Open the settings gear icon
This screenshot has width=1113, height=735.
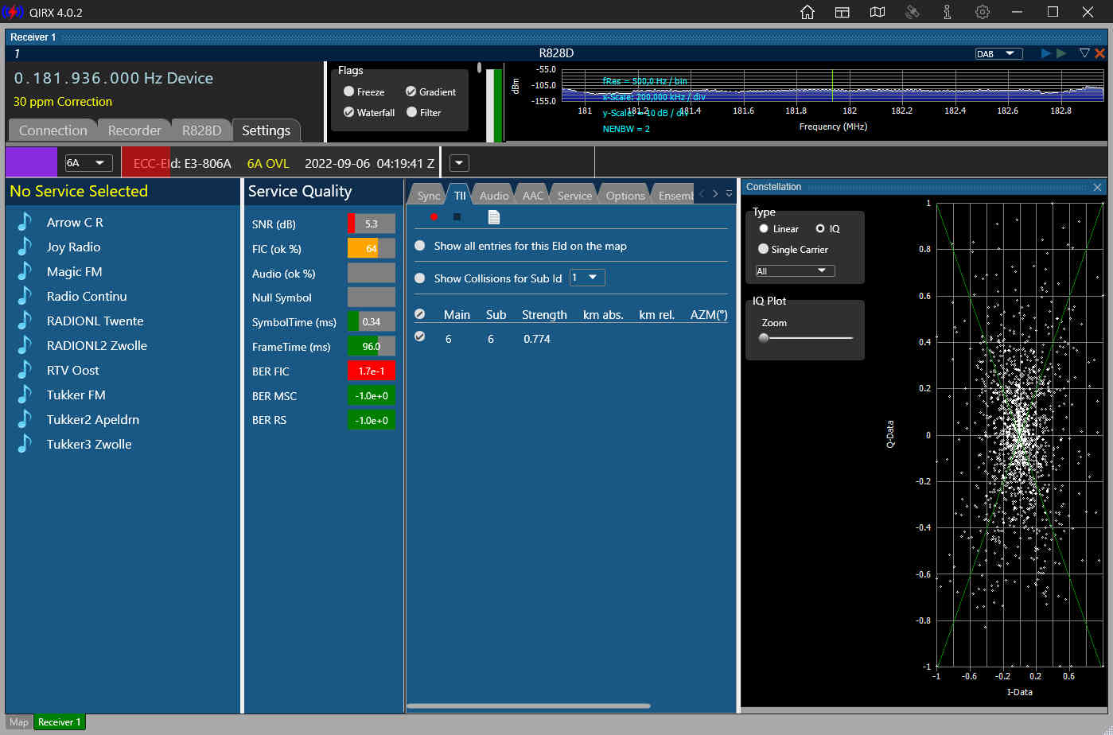(983, 12)
